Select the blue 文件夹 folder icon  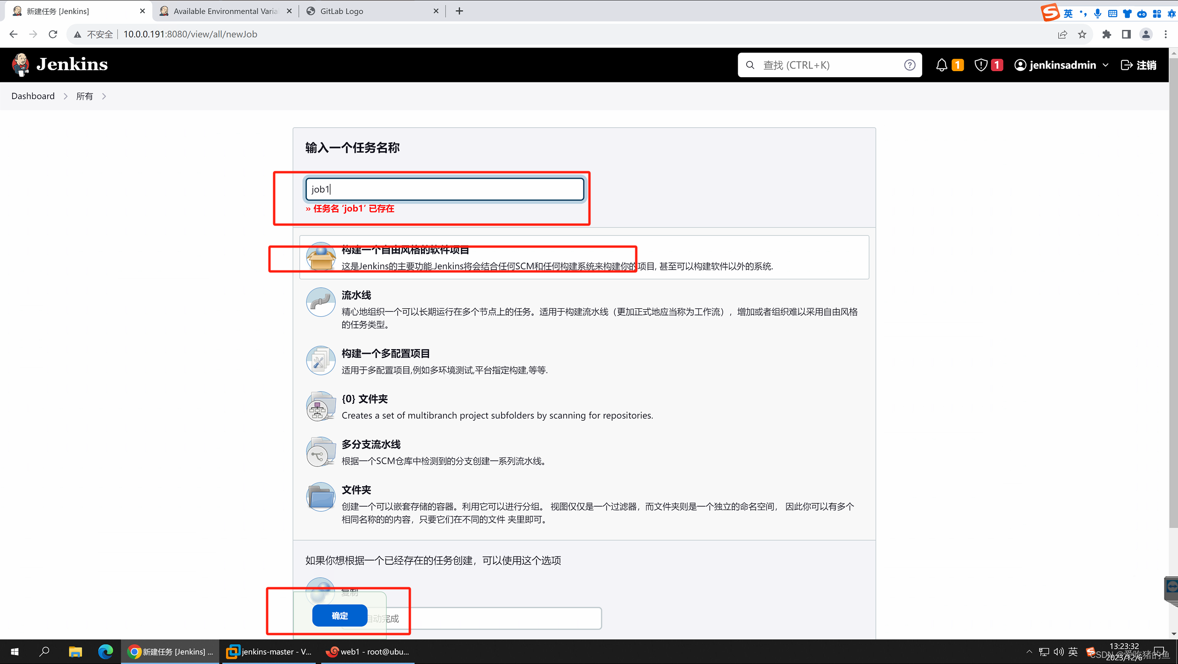tap(320, 496)
